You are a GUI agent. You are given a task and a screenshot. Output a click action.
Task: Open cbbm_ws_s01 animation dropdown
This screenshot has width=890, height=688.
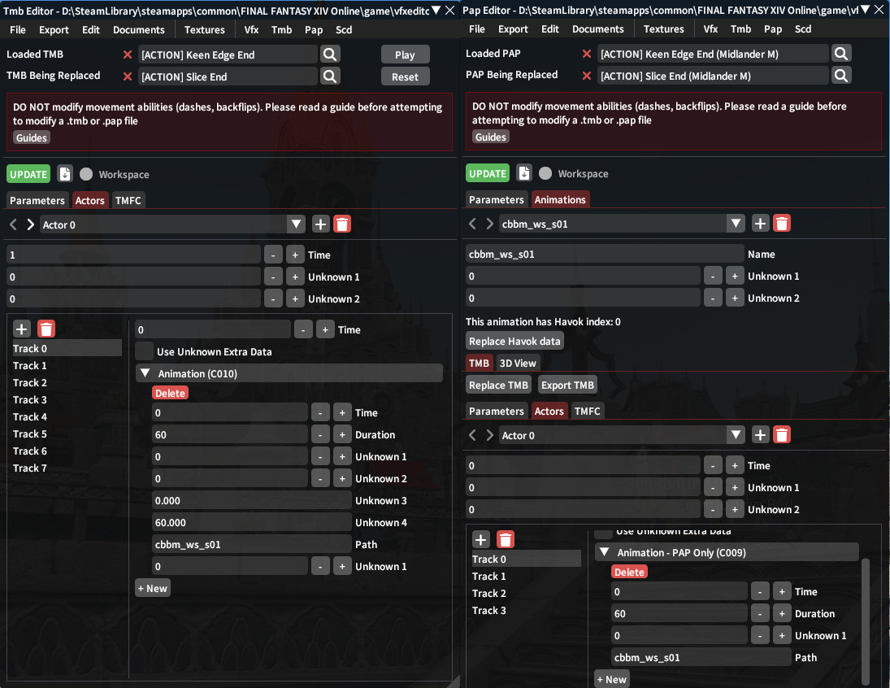click(736, 224)
